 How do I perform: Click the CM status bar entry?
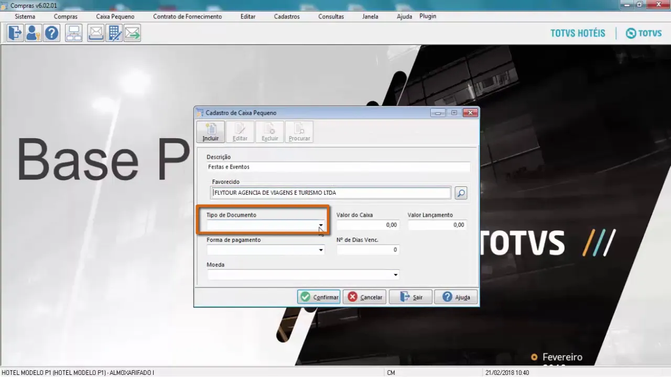coord(391,373)
